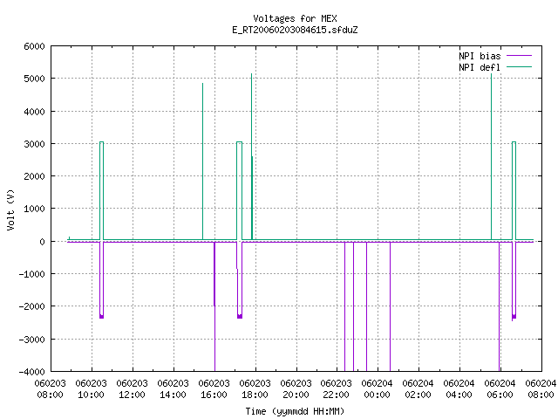Click the x-axis tick 060203 10:00
Viewport: 558px width, 419px height.
pyautogui.click(x=91, y=388)
